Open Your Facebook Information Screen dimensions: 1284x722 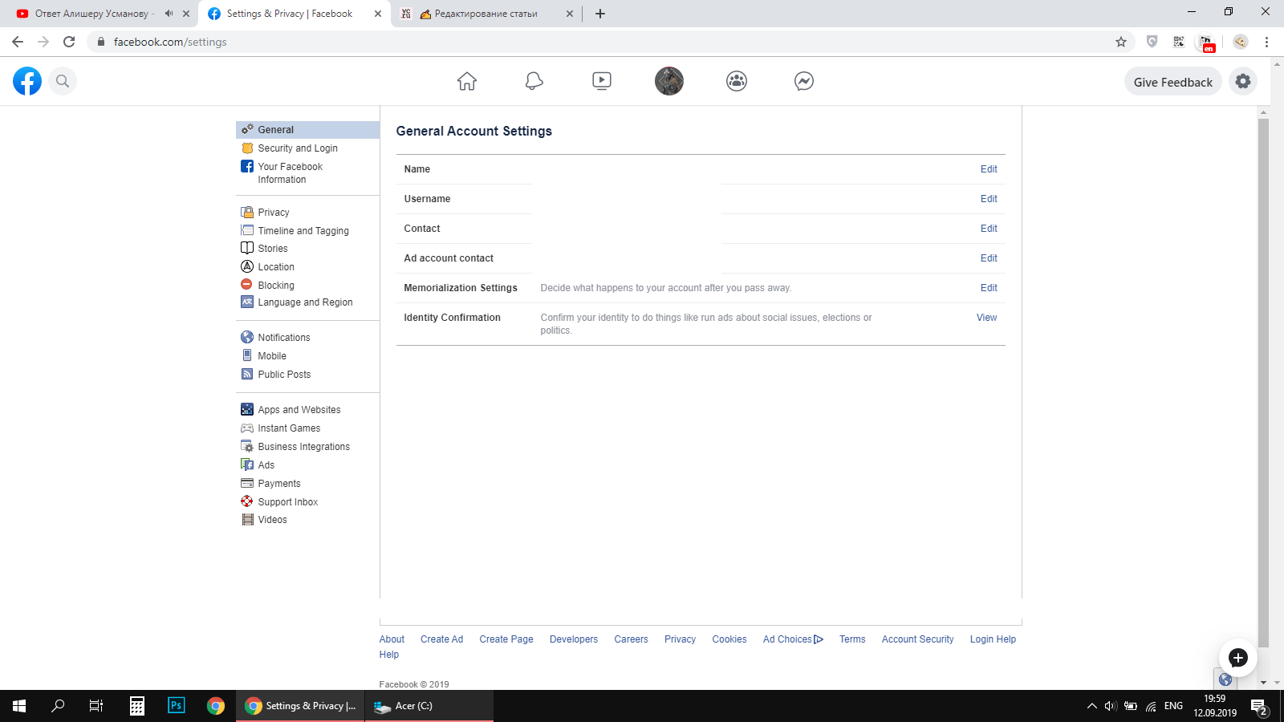(290, 173)
